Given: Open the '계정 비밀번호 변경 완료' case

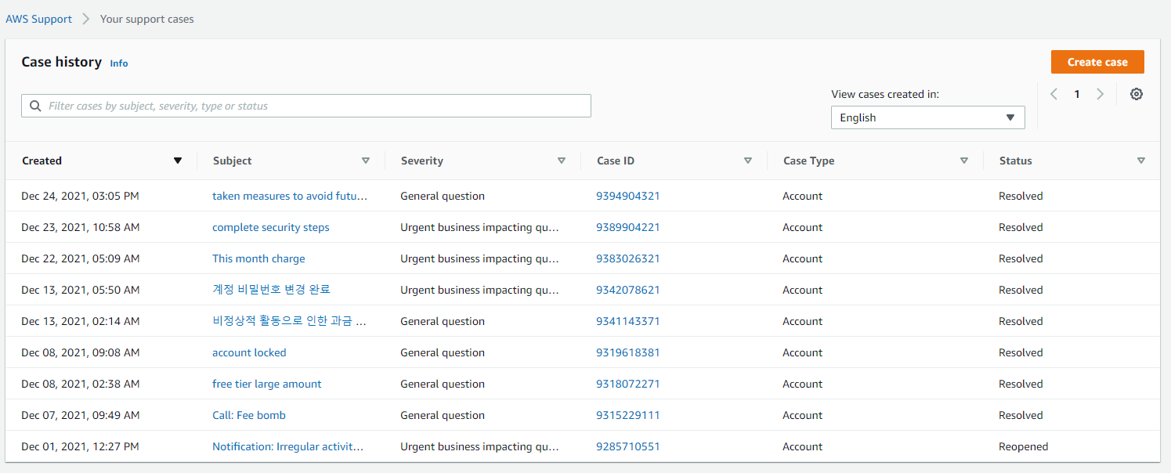Looking at the screenshot, I should 271,290.
